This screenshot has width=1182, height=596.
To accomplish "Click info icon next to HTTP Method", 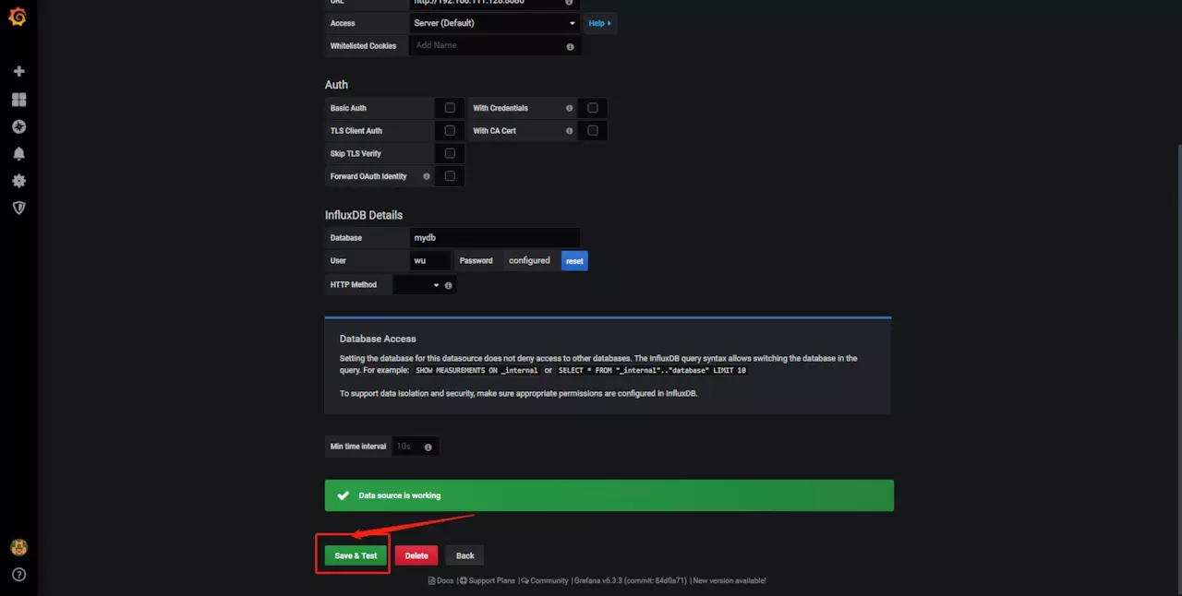I will pos(449,285).
